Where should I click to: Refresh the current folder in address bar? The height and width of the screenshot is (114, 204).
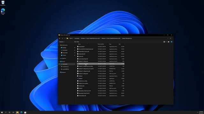click(x=171, y=38)
